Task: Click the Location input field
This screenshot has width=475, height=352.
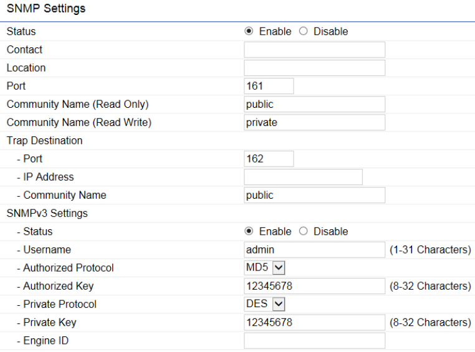Action: coord(314,68)
